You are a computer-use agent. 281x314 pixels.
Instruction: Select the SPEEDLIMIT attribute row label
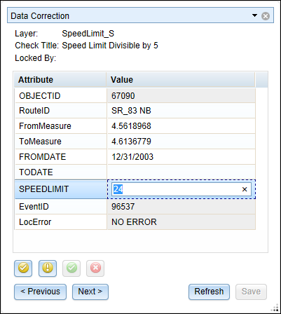(61, 189)
